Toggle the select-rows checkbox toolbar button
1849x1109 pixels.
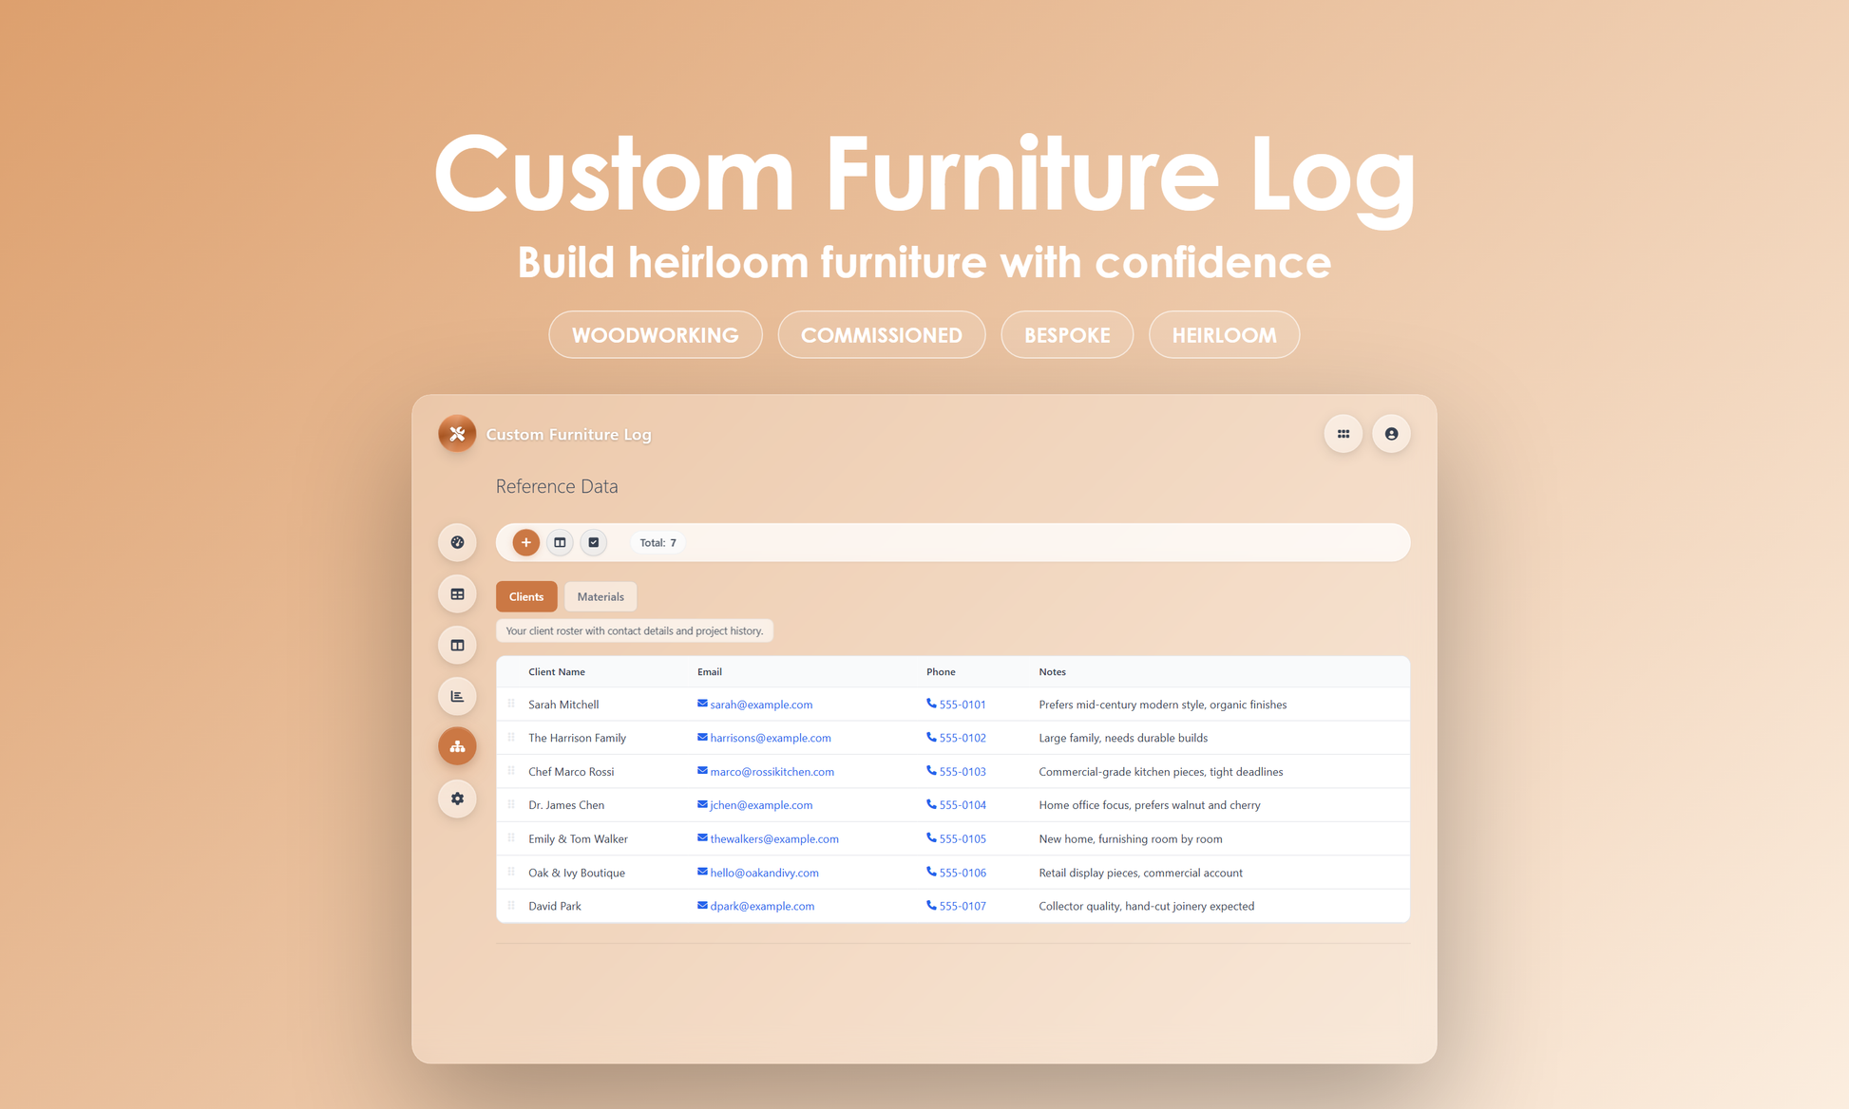pyautogui.click(x=594, y=542)
